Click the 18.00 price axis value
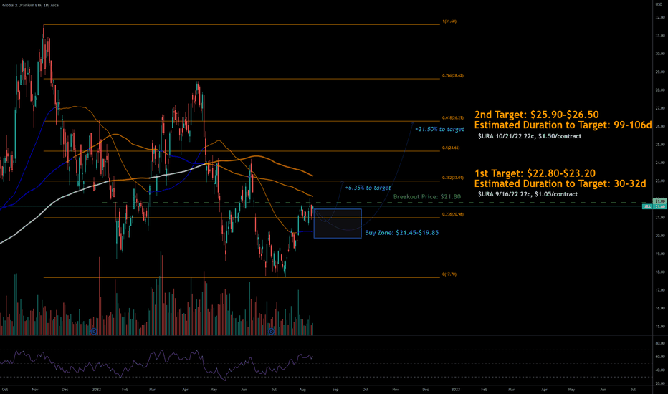 [x=660, y=272]
